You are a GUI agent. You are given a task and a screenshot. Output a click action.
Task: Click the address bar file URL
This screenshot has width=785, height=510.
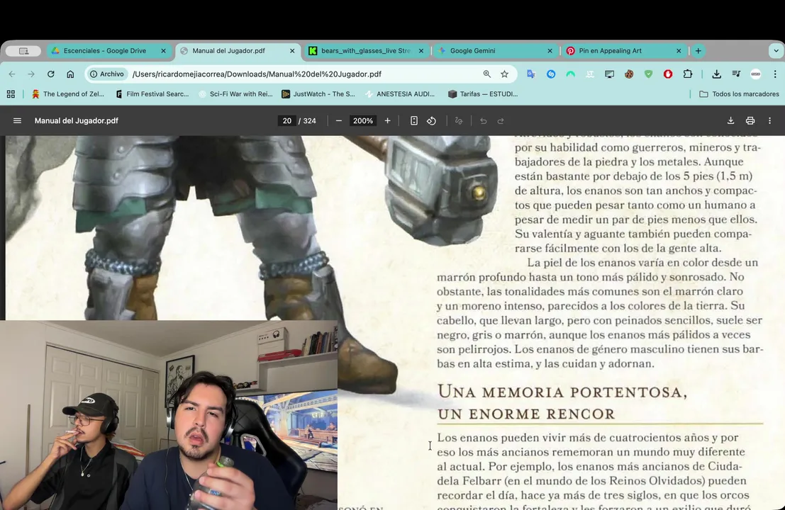coord(257,74)
